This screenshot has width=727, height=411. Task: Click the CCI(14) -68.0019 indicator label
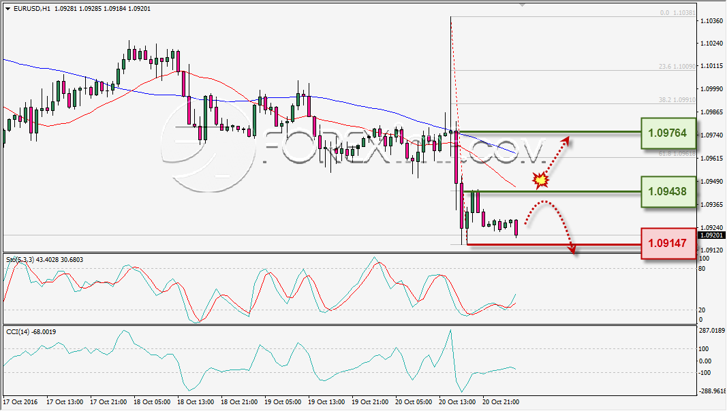click(x=31, y=332)
